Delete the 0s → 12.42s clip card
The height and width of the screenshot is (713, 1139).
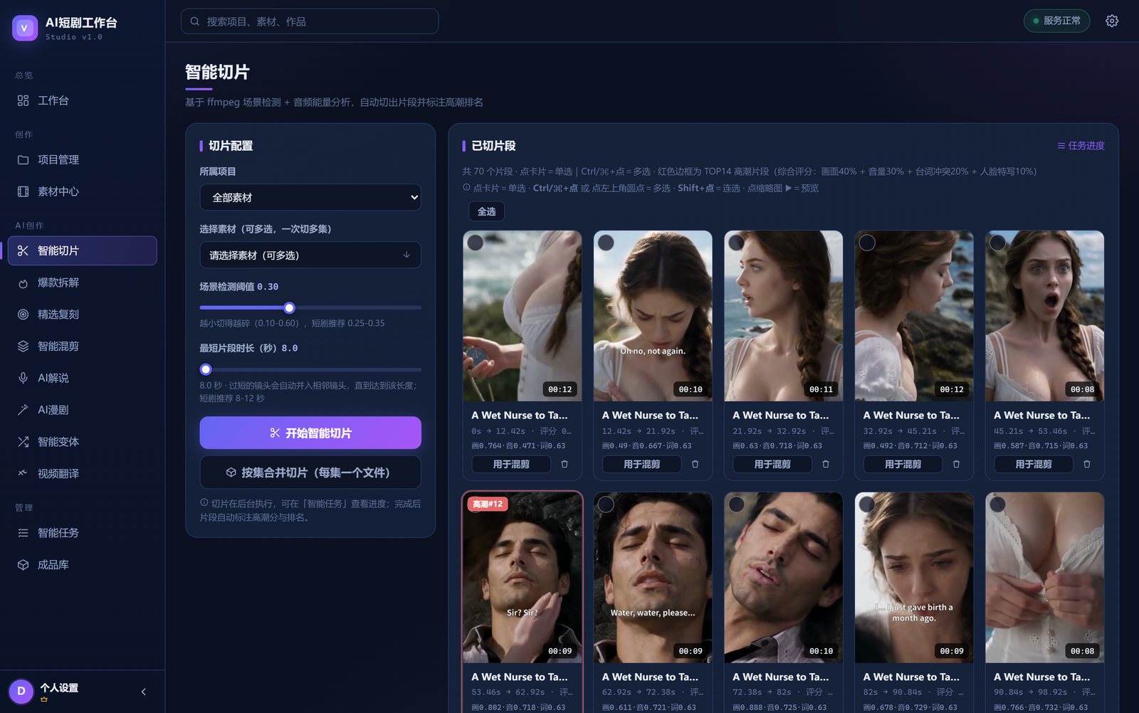(x=565, y=464)
